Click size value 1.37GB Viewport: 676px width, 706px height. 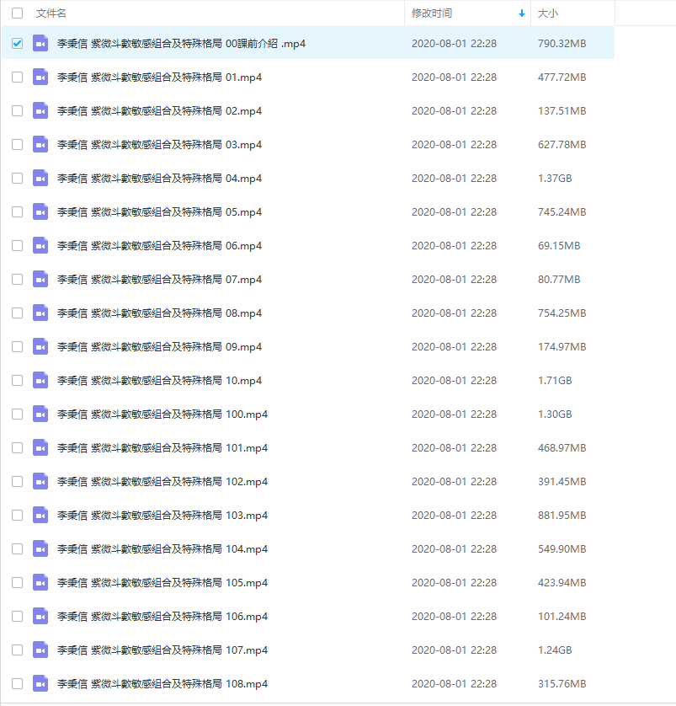(555, 179)
